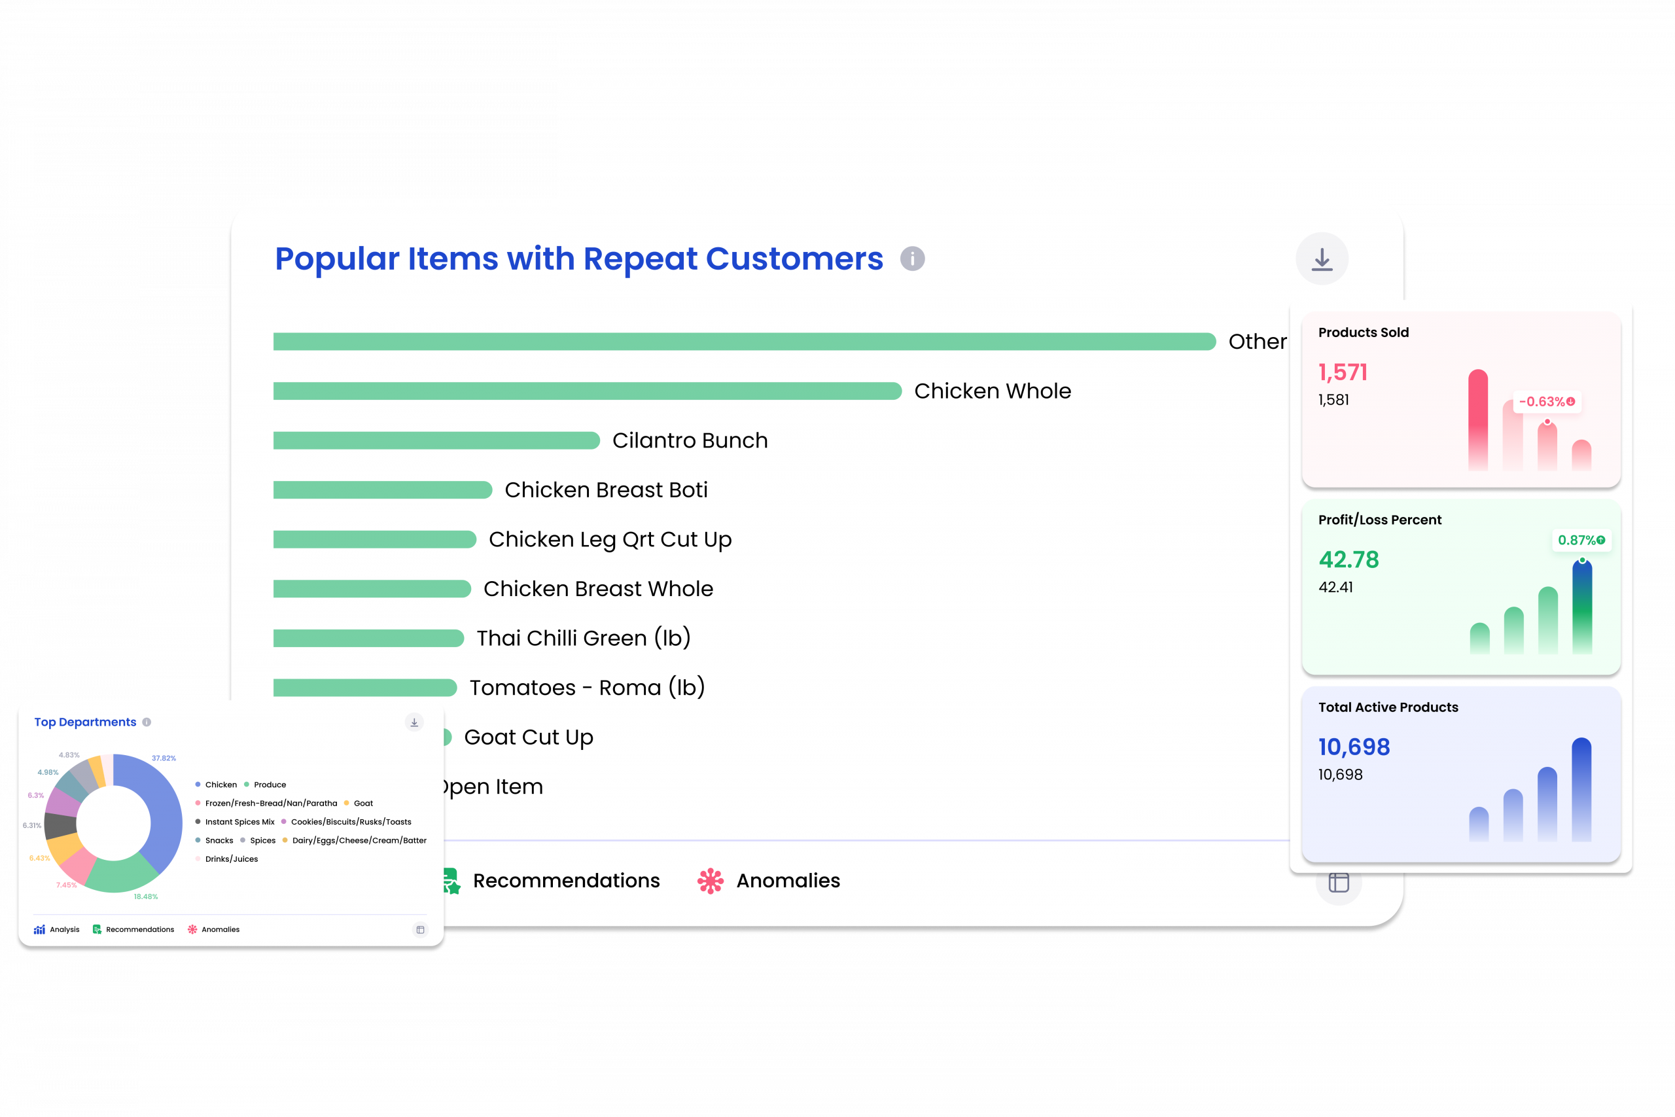Download the Top Departments chart
1675x1117 pixels.
[x=414, y=722]
